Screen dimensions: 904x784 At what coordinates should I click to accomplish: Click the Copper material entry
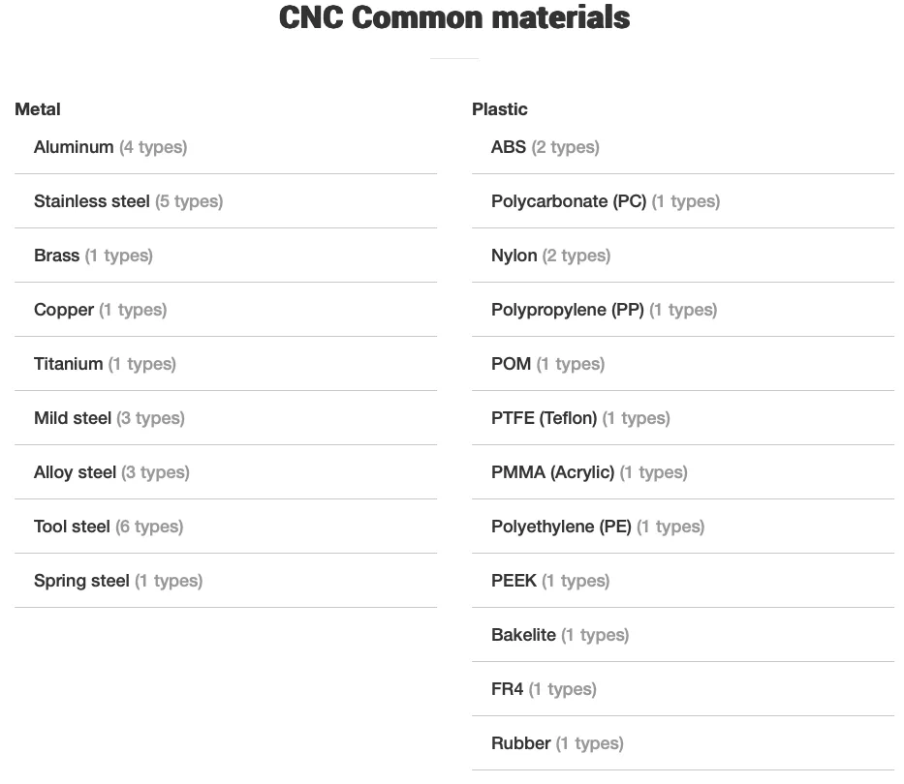coord(226,310)
